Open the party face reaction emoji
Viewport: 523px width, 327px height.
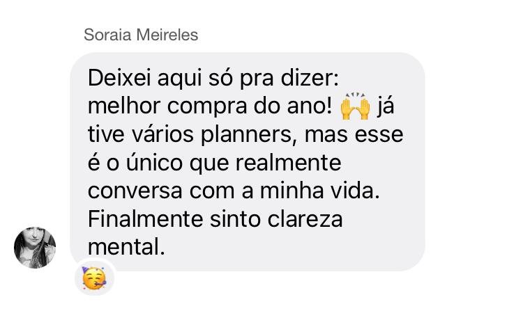pos(94,278)
